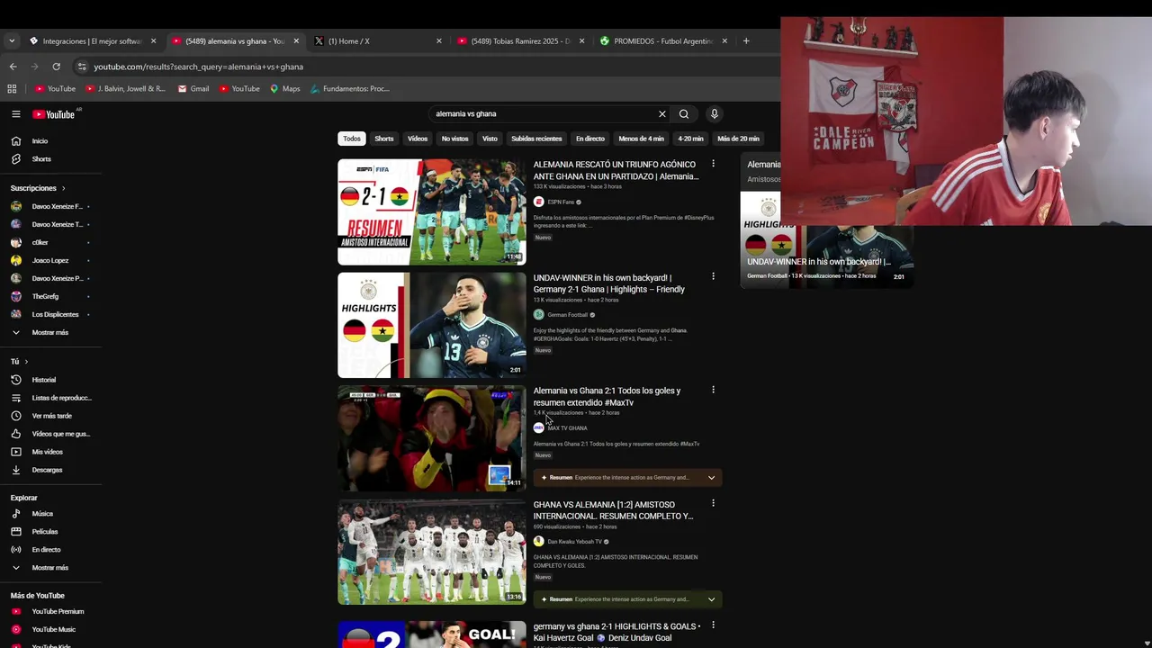Open more options for ESPN Alemania video
Image resolution: width=1152 pixels, height=648 pixels.
[x=713, y=164]
